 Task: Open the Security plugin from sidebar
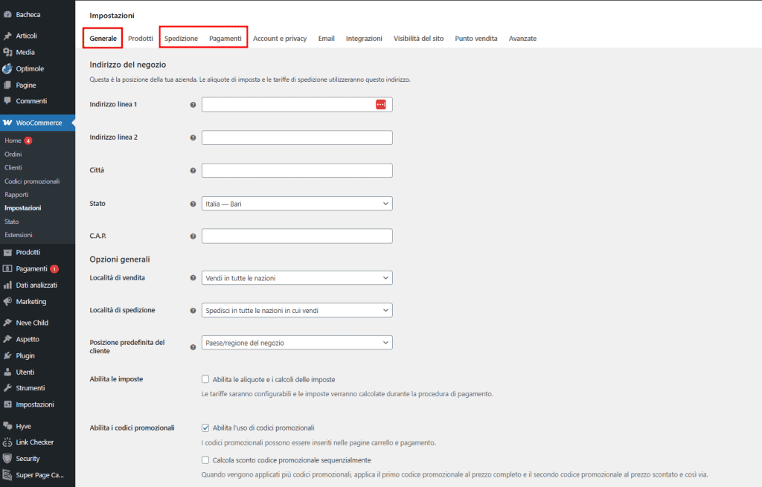pyautogui.click(x=28, y=458)
